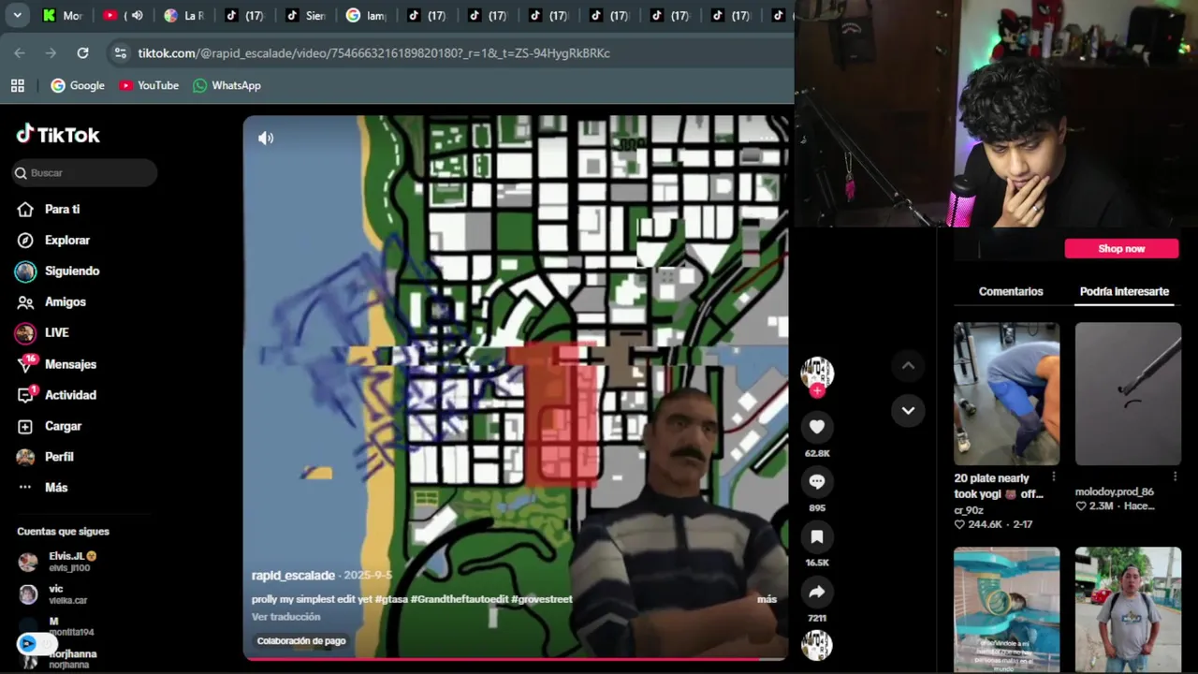
Task: Open options for the '20 plate' video
Action: pyautogui.click(x=1053, y=477)
